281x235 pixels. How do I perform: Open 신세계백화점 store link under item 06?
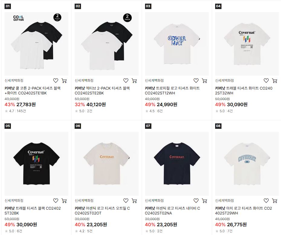(x=84, y=201)
